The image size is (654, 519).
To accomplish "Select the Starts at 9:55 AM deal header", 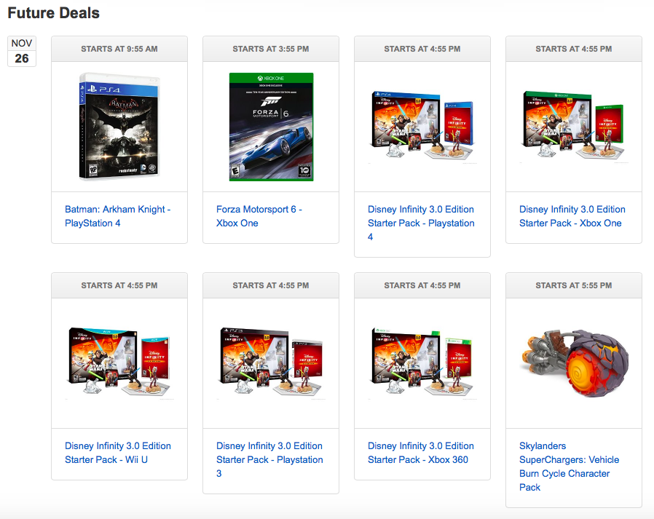I will coord(119,49).
